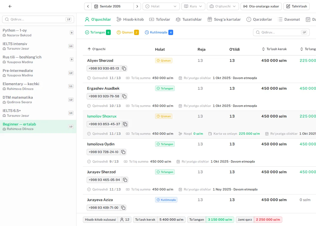Open the Sentabr 2026 month picker
The height and width of the screenshot is (226, 316).
pyautogui.click(x=113, y=6)
